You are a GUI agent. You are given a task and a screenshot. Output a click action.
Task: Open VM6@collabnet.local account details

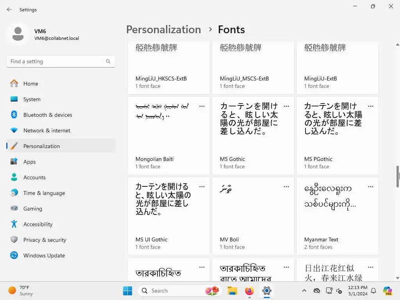57,38
